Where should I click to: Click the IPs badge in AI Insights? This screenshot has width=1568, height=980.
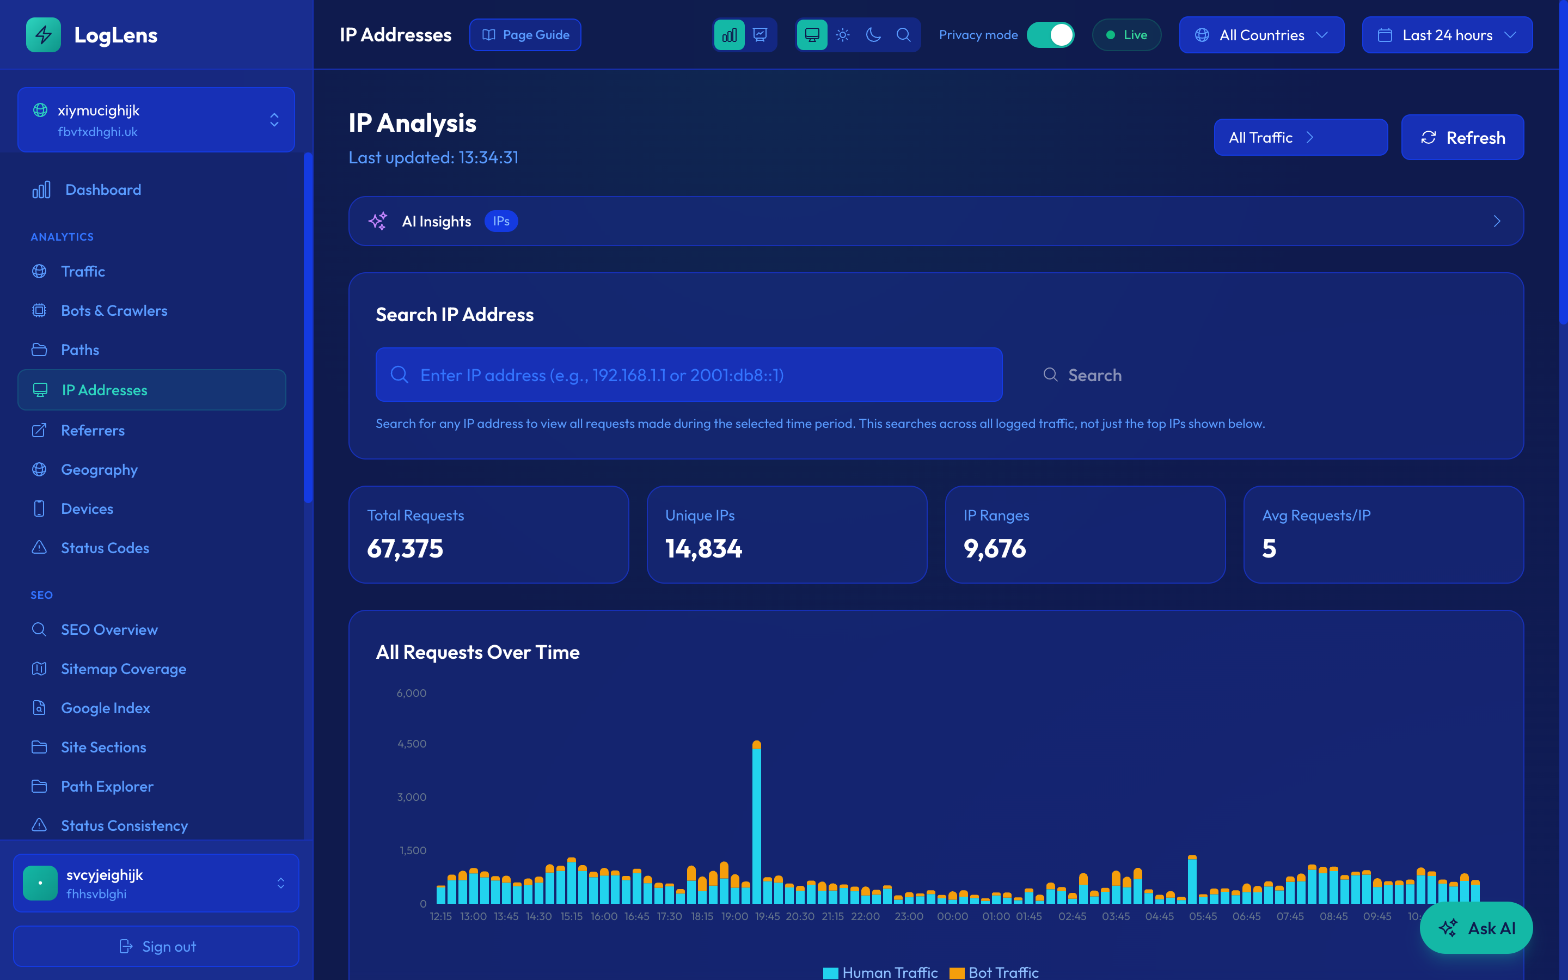pos(501,221)
